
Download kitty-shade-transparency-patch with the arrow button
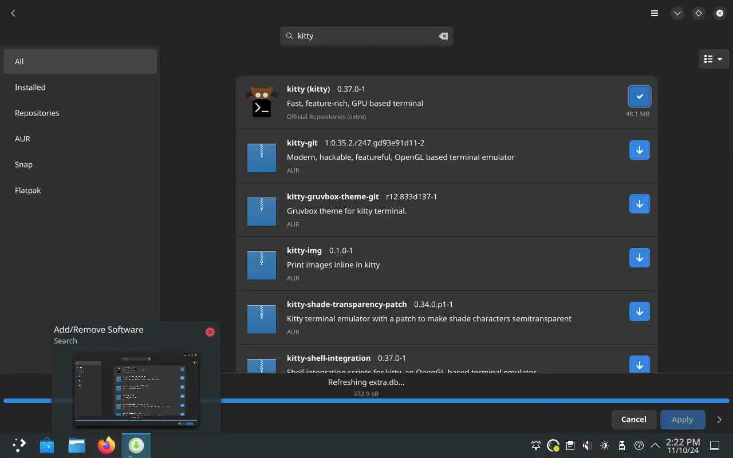coord(639,311)
